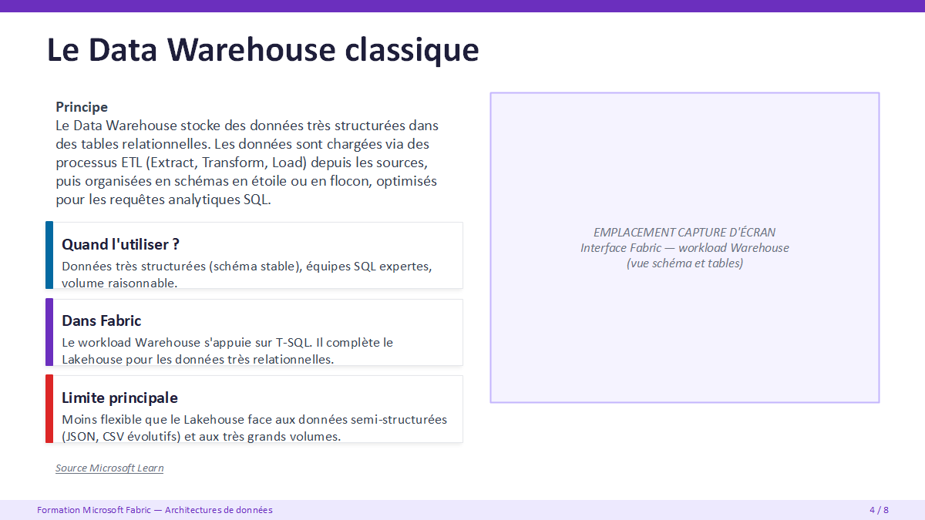
Task: Click the text '(JSON, CSV évolutifs) et aux très grands volumes.'
Action: pyautogui.click(x=201, y=436)
